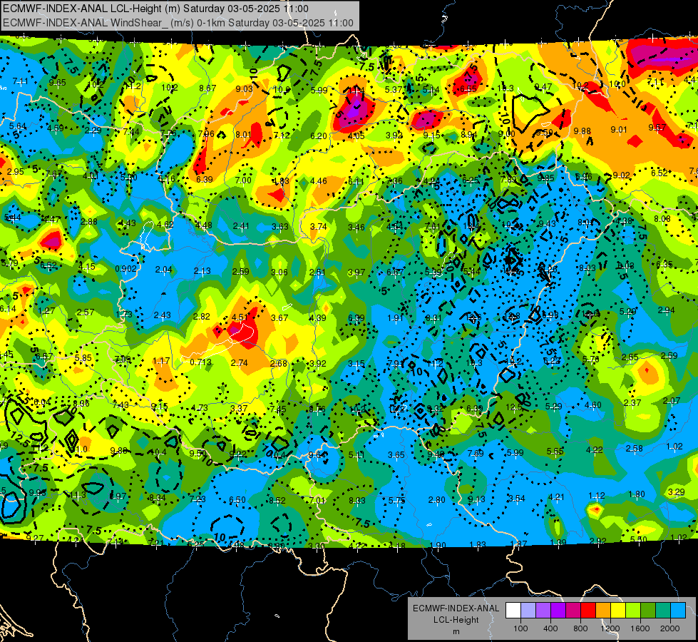Screen dimensions: 698x642
Task: Click the legend title LCL-Height
Action: pyautogui.click(x=456, y=620)
